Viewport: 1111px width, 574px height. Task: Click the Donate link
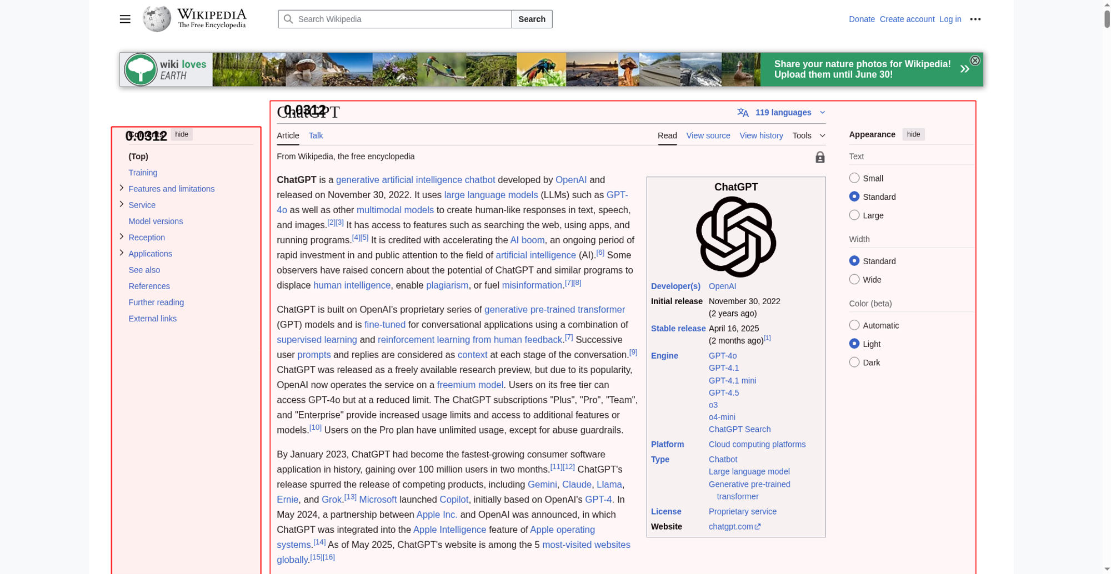pyautogui.click(x=862, y=19)
